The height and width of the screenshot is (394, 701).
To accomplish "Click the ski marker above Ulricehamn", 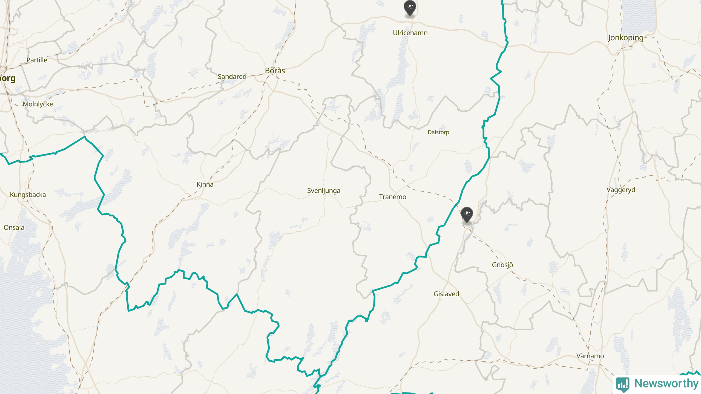I will click(410, 8).
